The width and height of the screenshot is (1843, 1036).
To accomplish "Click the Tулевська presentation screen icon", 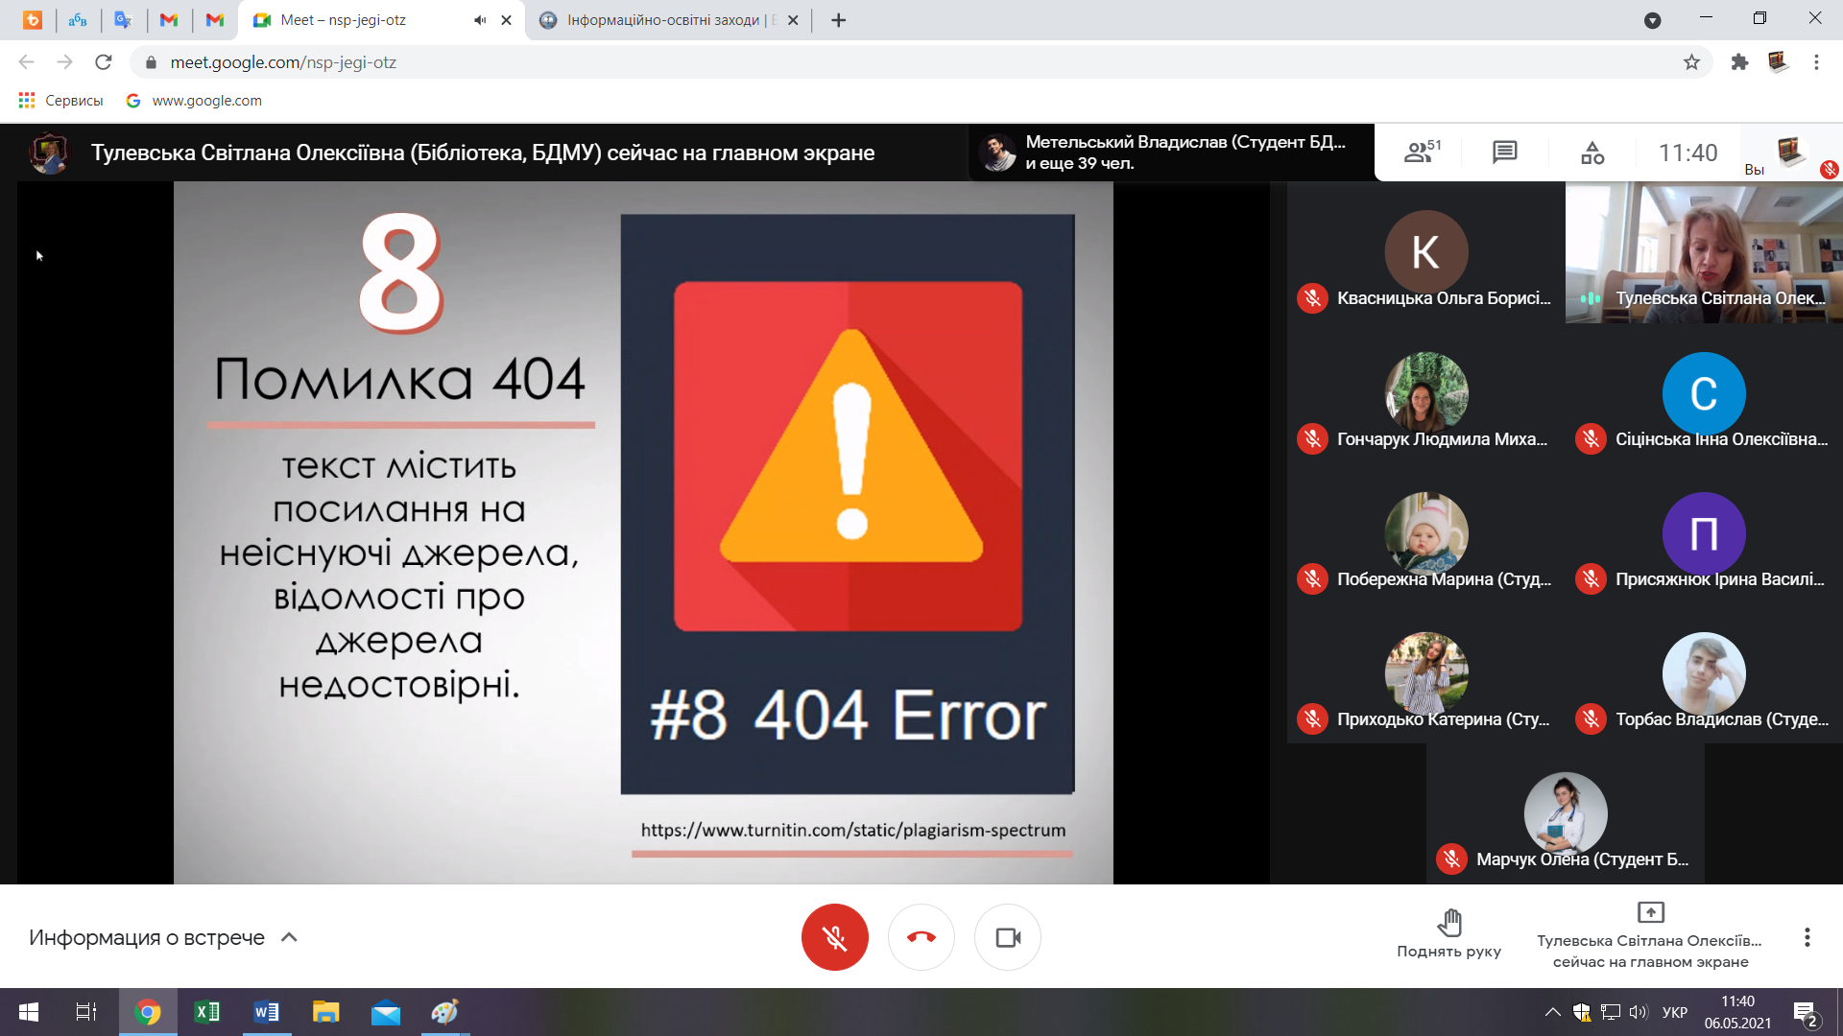I will click(1650, 913).
